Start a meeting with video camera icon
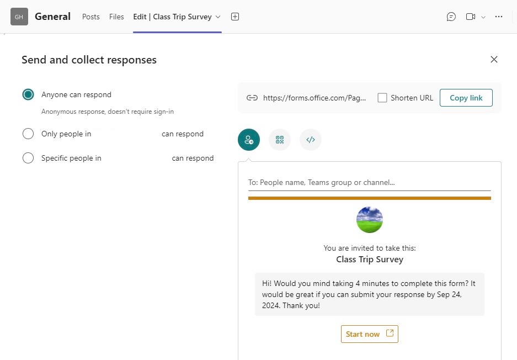Image resolution: width=517 pixels, height=360 pixels. coord(471,17)
